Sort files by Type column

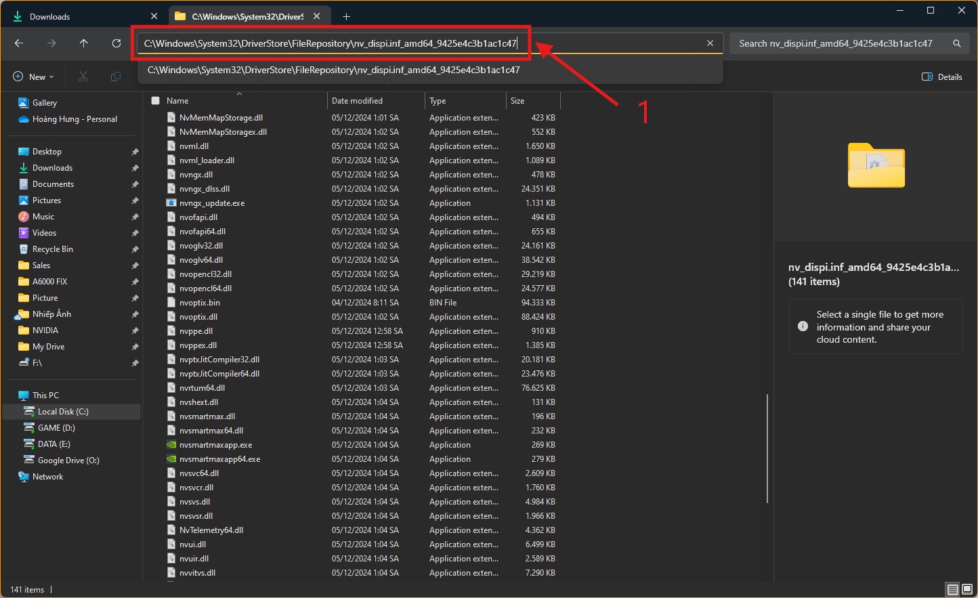(438, 101)
